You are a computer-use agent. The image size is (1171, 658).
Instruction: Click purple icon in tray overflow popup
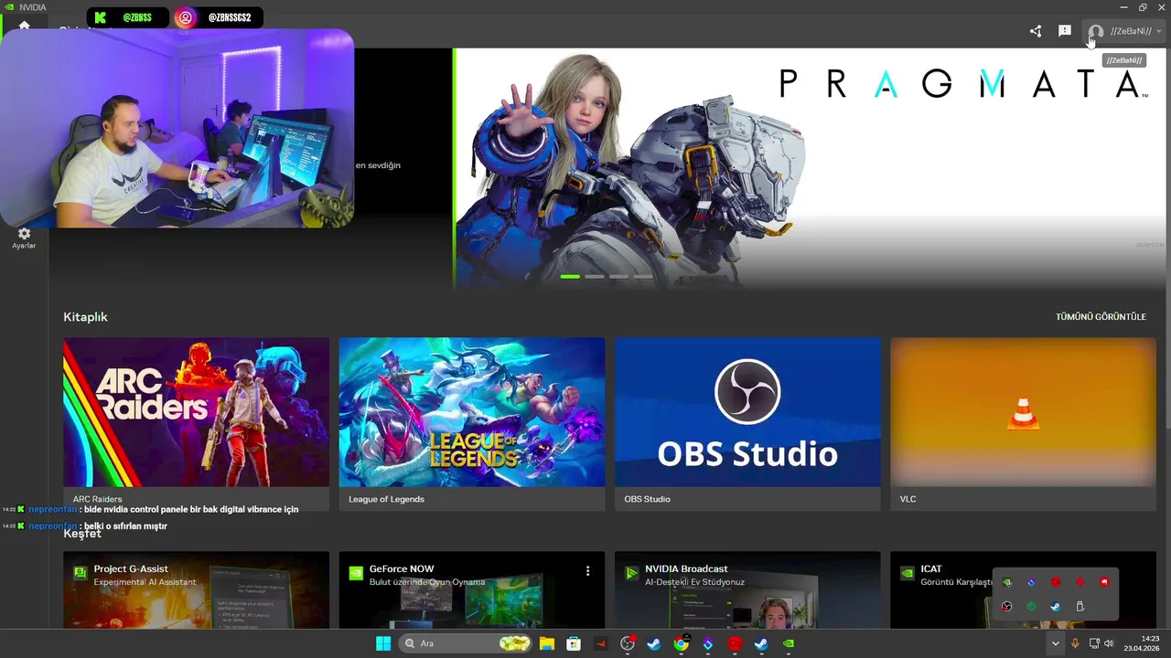pyautogui.click(x=1032, y=582)
